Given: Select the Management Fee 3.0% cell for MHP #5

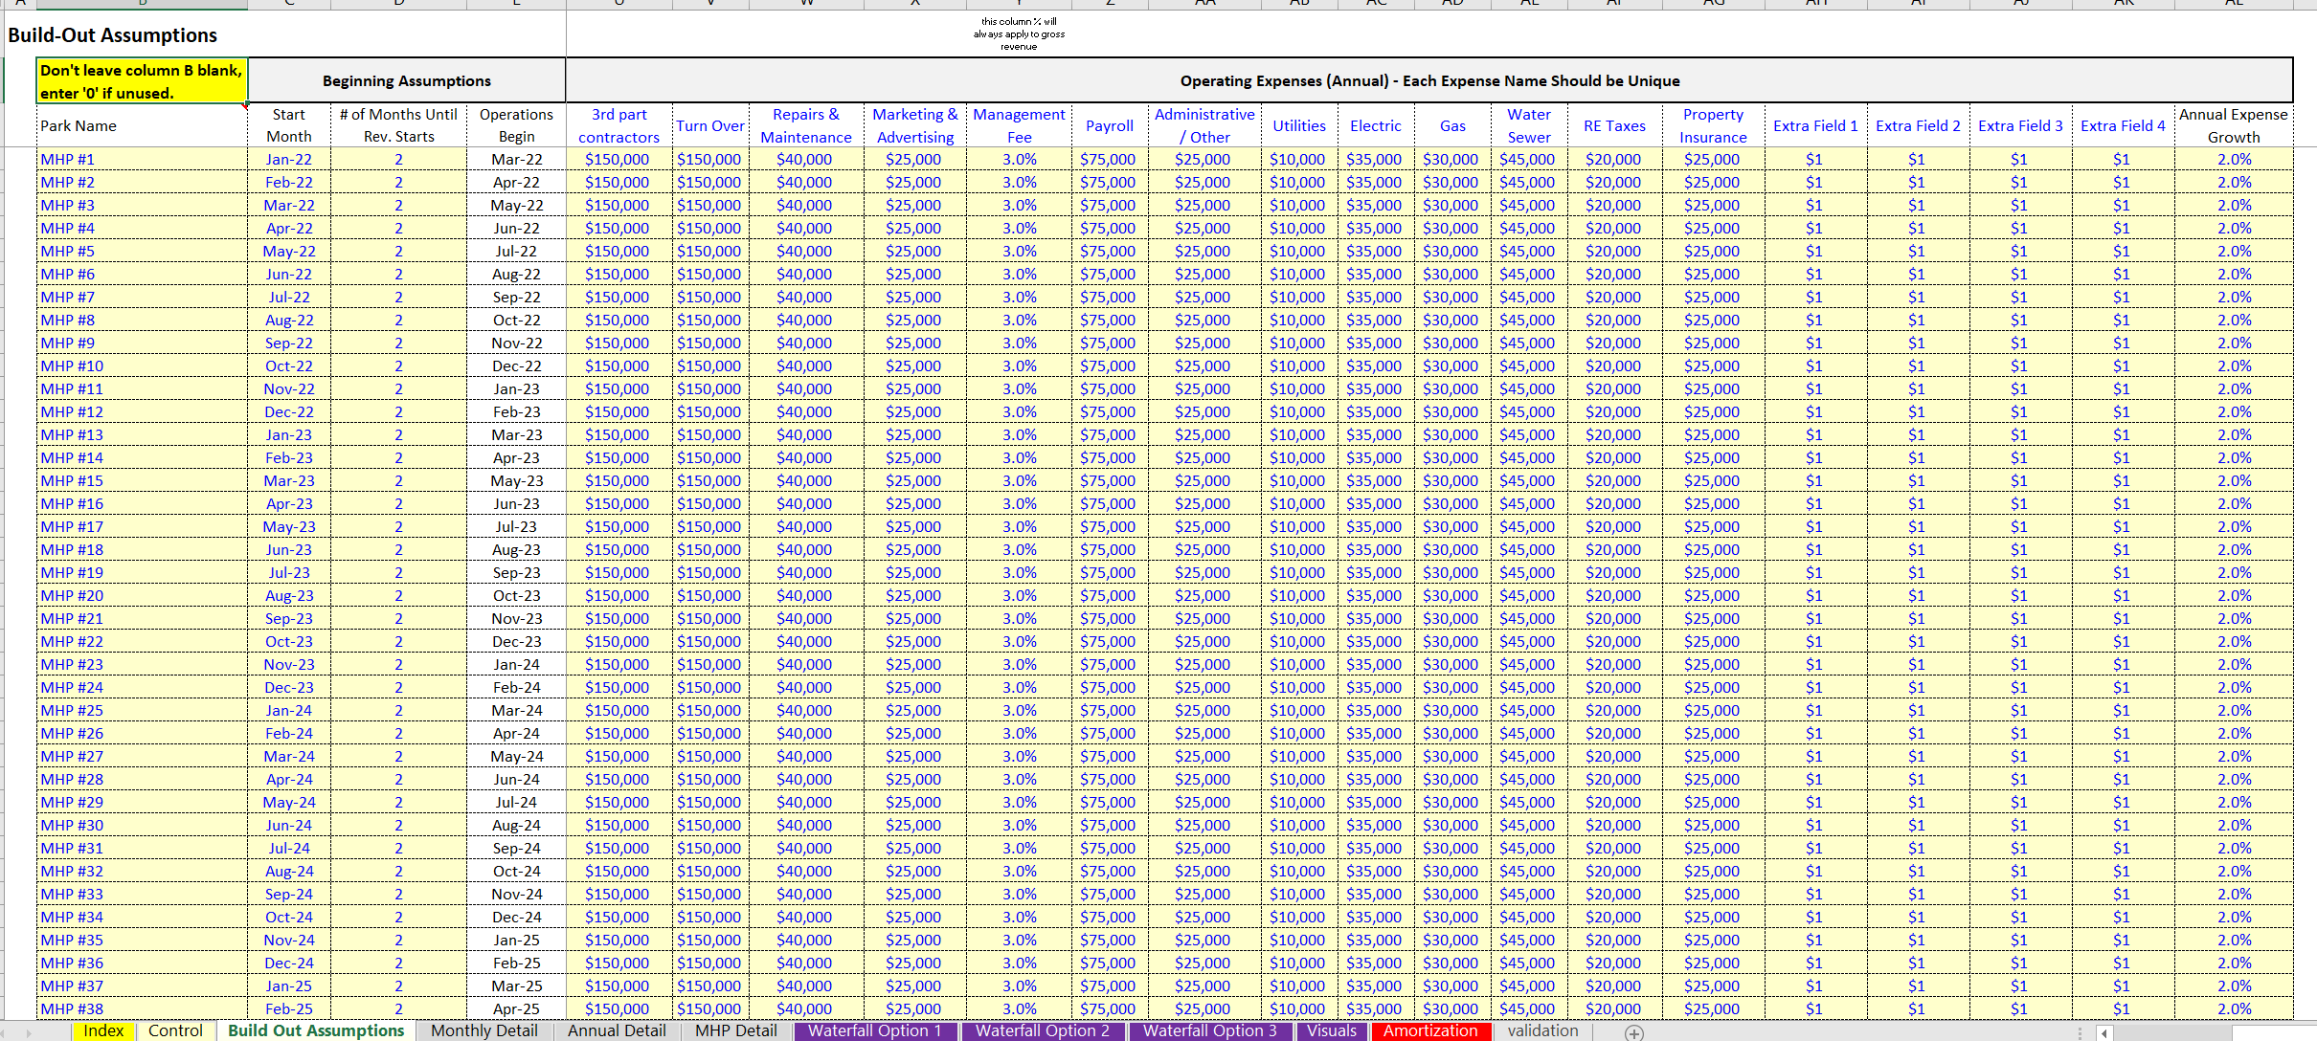Looking at the screenshot, I should coord(1019,252).
